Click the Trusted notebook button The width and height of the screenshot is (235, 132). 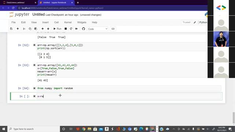(187, 22)
